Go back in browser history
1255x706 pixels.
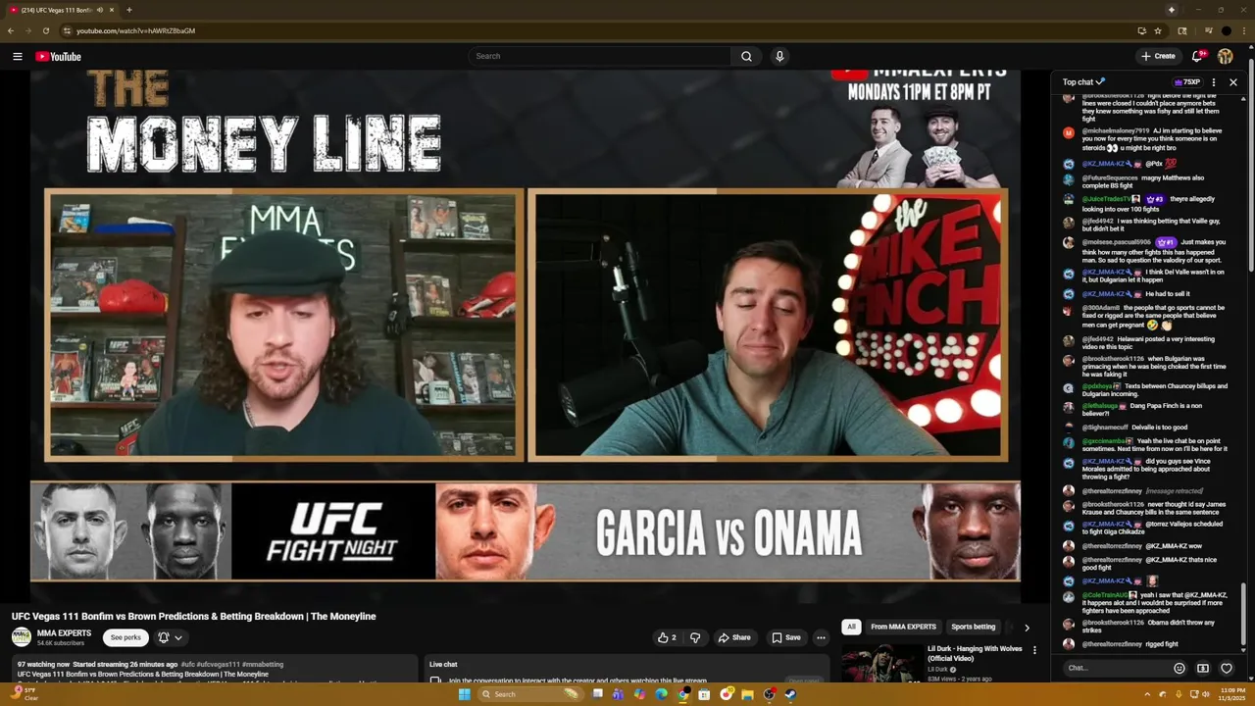click(11, 30)
